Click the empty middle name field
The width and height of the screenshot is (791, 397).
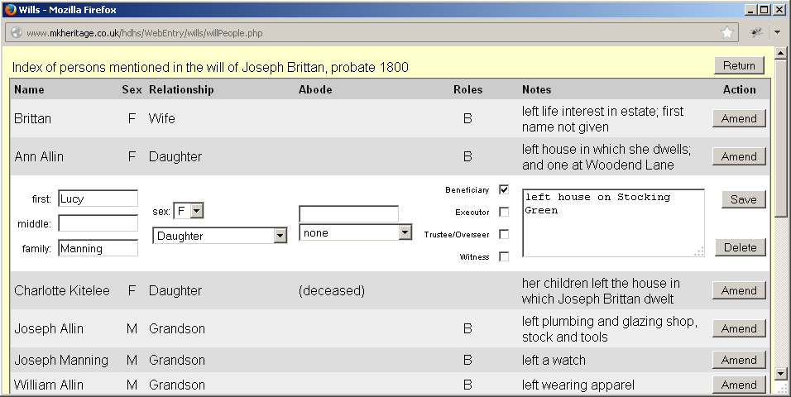(98, 223)
